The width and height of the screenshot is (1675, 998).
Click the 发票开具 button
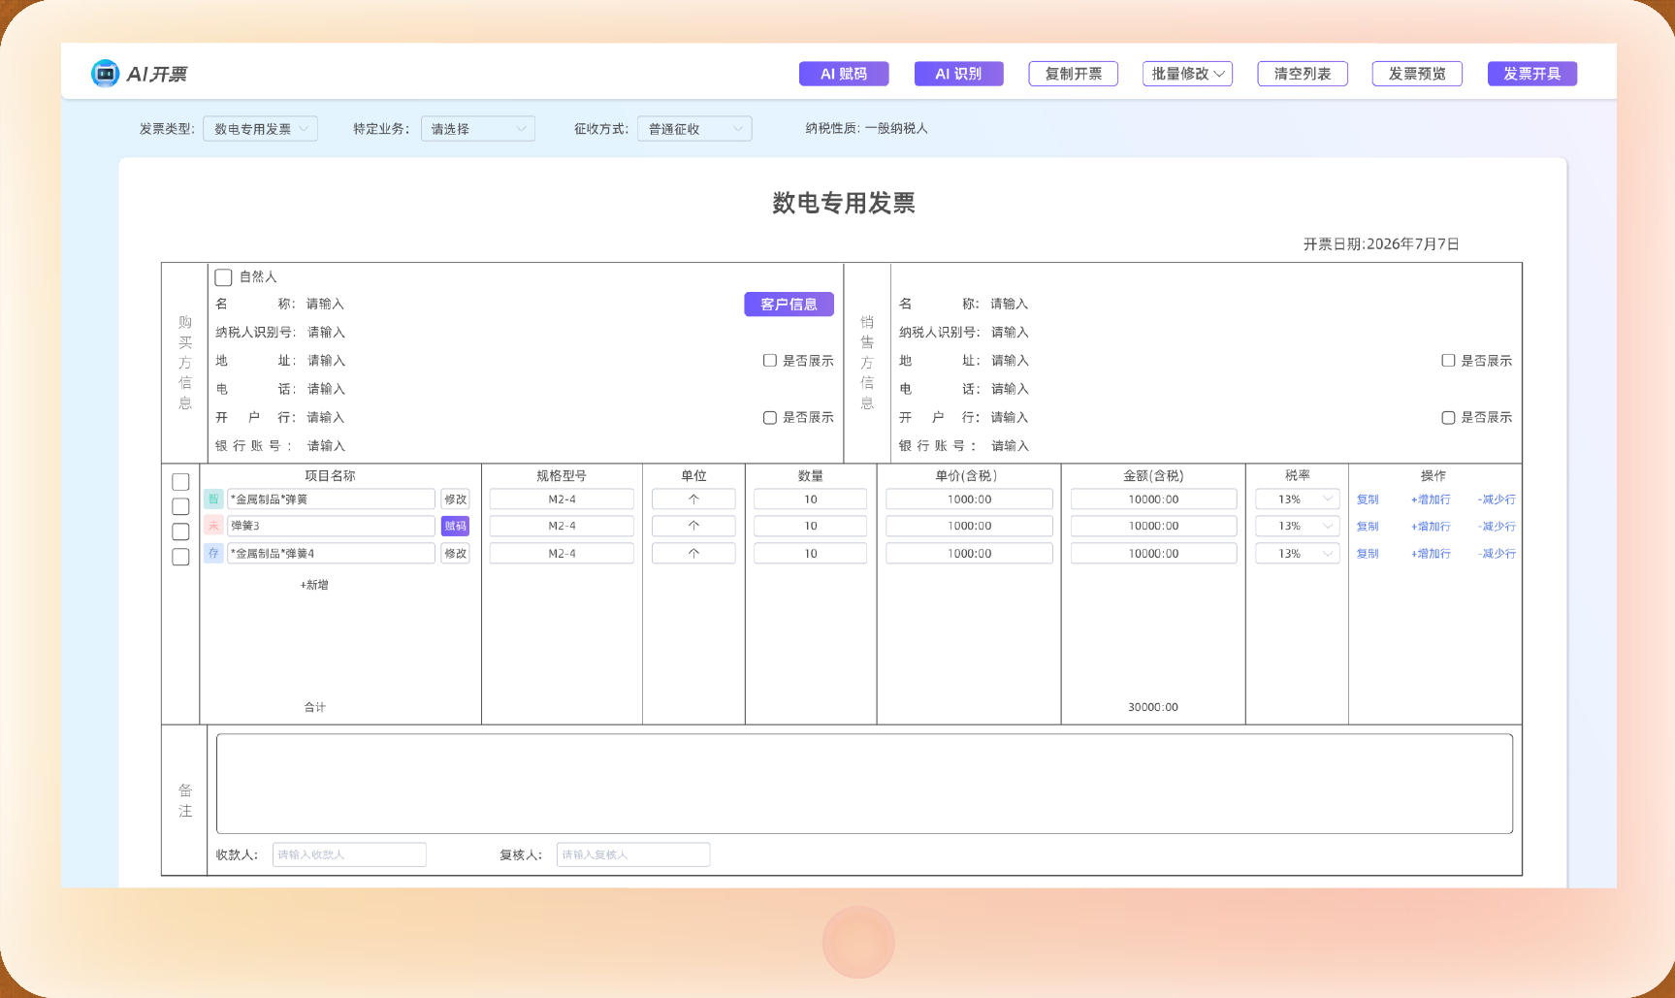tap(1532, 74)
